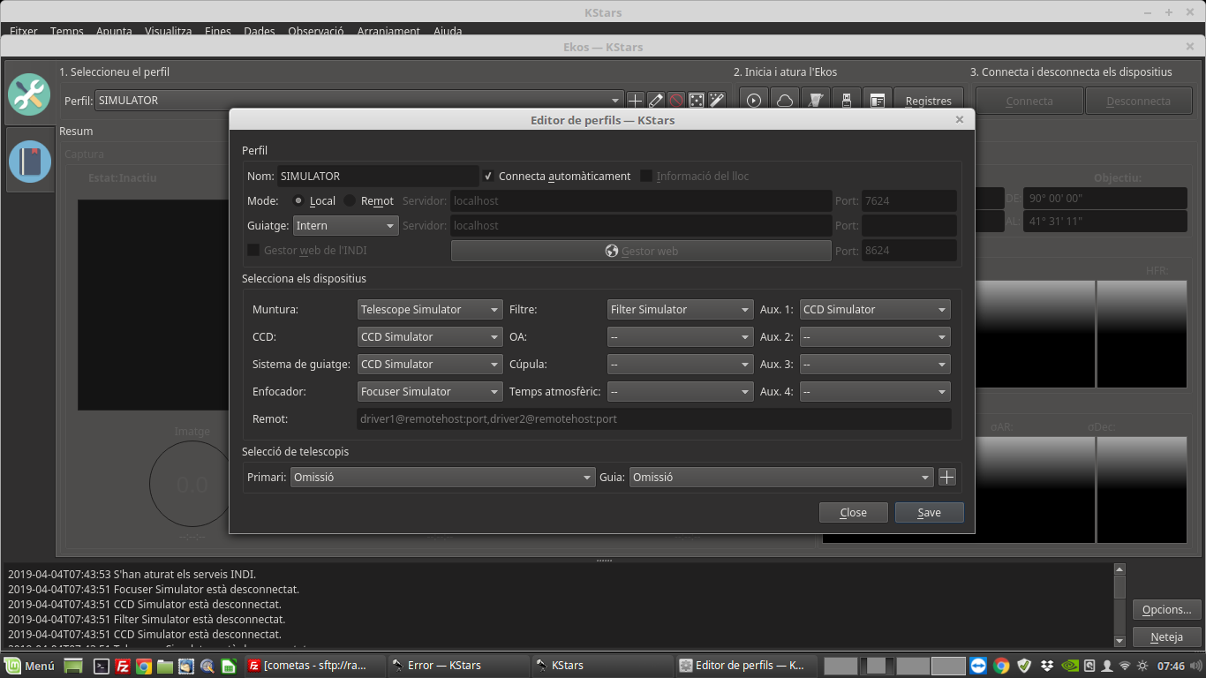Viewport: 1206px width, 678px height.
Task: Open the network Wi-Fi tray icon
Action: (1125, 666)
